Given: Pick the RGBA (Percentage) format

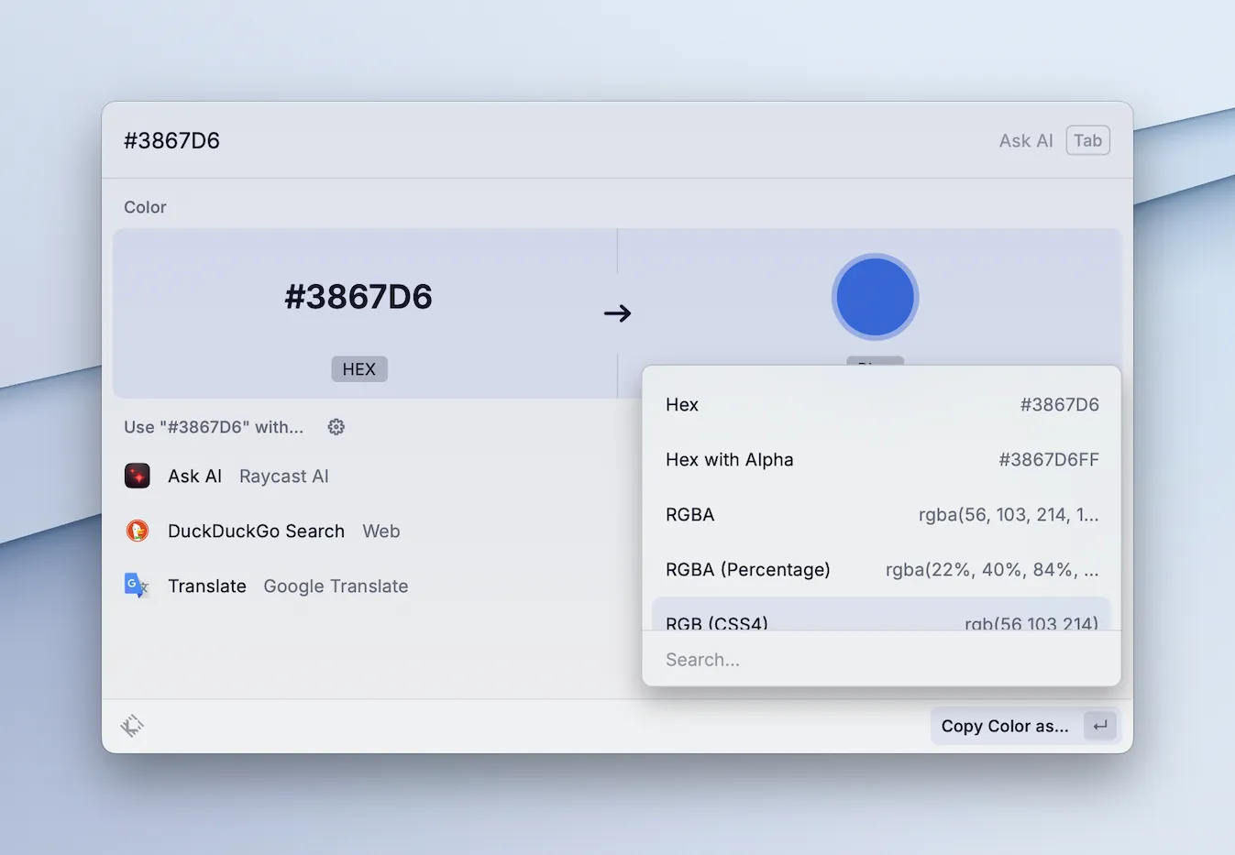Looking at the screenshot, I should (881, 570).
